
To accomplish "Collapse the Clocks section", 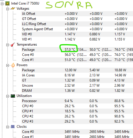I will click(7, 127).
